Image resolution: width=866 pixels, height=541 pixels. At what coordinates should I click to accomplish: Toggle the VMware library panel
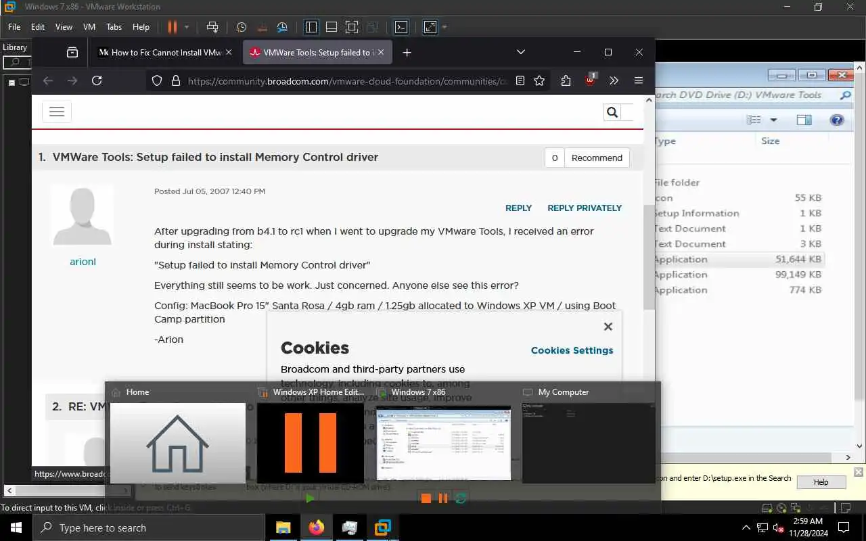pos(311,27)
